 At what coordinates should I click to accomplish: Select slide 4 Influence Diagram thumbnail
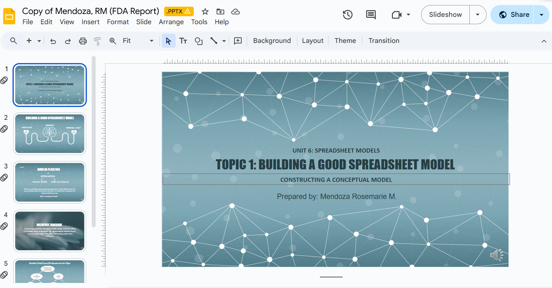[50, 231]
